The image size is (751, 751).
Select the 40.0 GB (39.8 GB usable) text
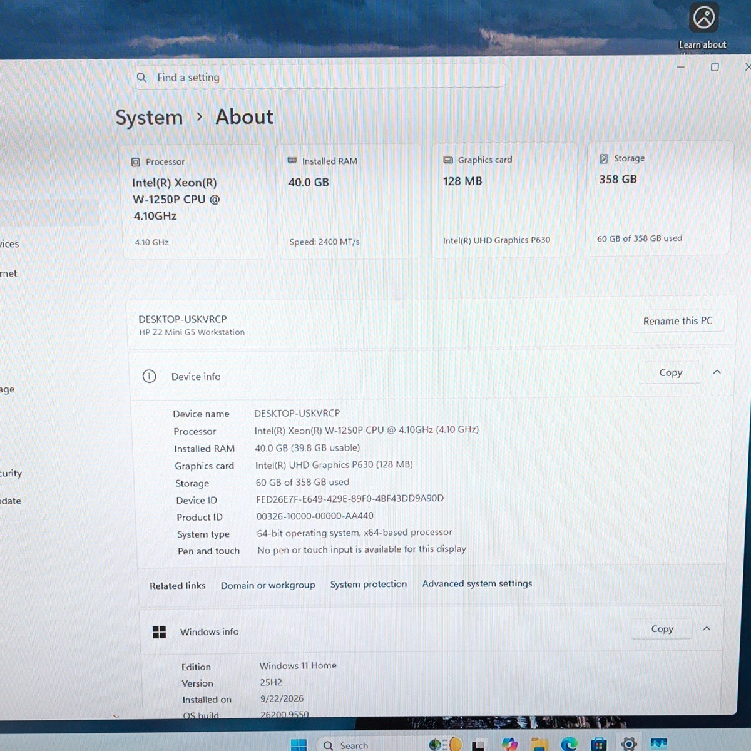(x=307, y=447)
